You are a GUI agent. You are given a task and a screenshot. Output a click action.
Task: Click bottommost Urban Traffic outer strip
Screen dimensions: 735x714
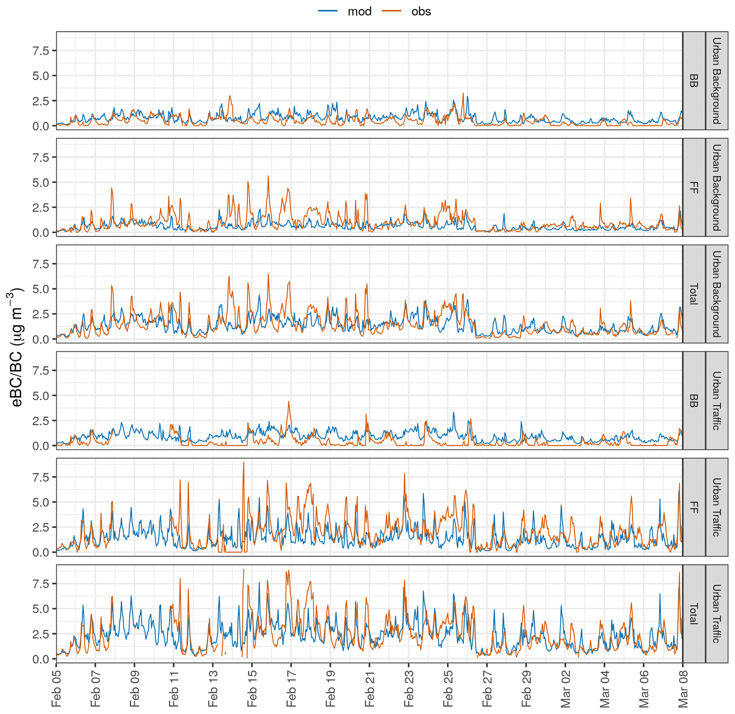point(717,614)
